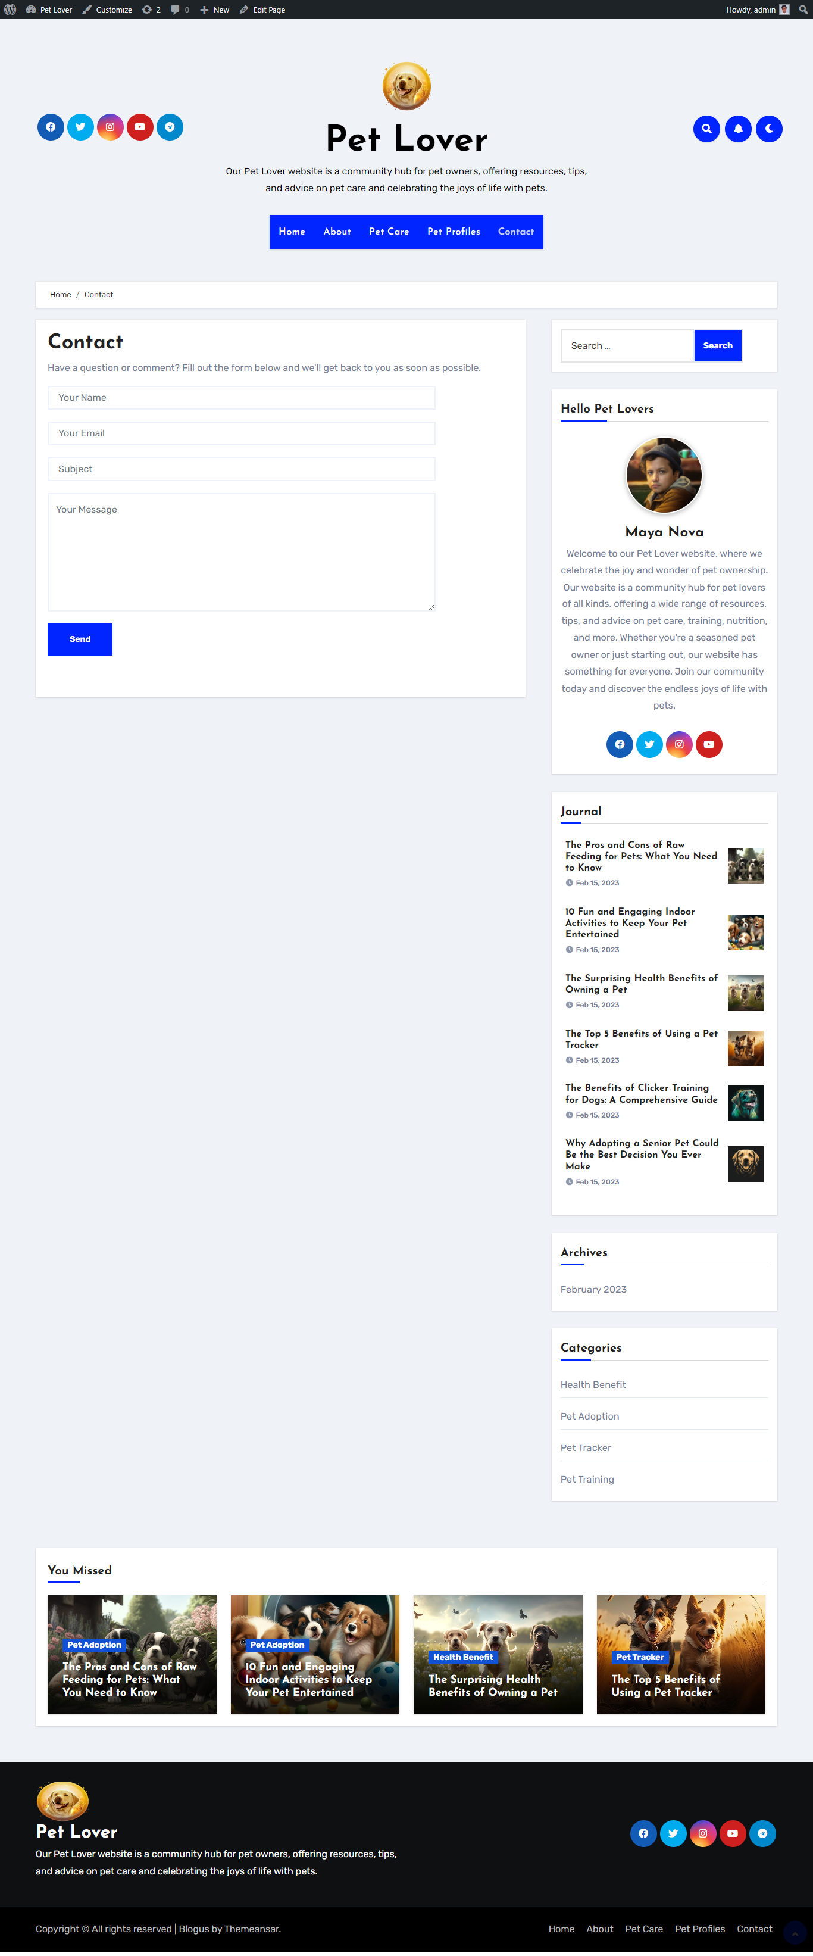Toggle dark mode with moon icon
The image size is (813, 1956).
[x=769, y=129]
